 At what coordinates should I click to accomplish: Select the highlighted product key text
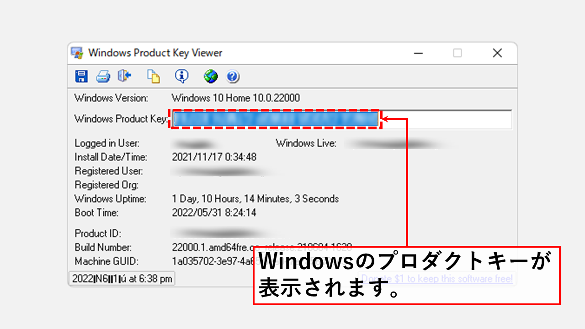pos(274,119)
